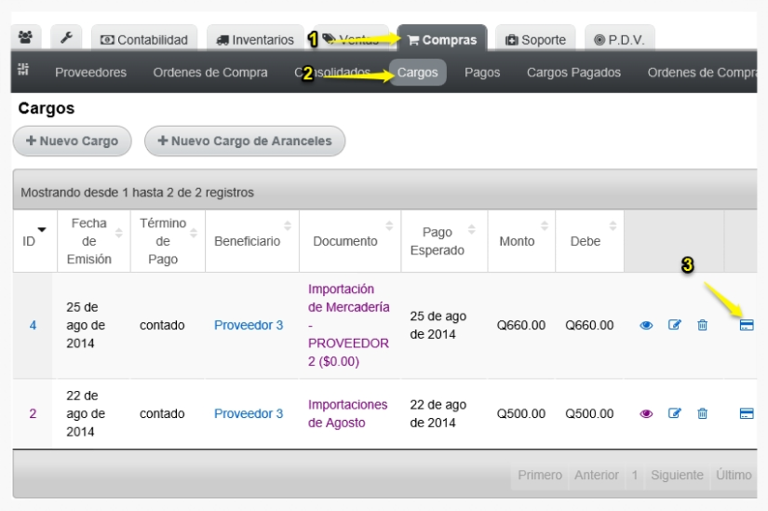View charge 2 with the eye icon
Viewport: 768px width, 511px height.
point(646,413)
